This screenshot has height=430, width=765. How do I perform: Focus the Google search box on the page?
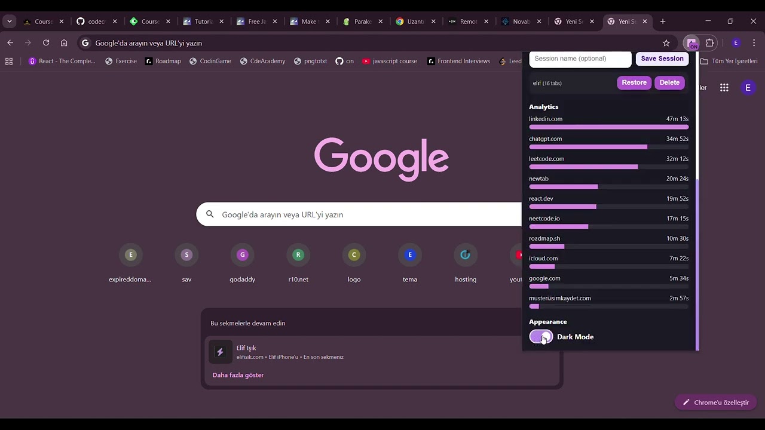pyautogui.click(x=359, y=214)
